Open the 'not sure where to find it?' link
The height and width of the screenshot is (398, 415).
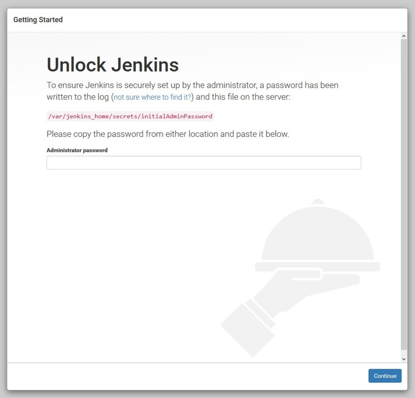tap(152, 97)
